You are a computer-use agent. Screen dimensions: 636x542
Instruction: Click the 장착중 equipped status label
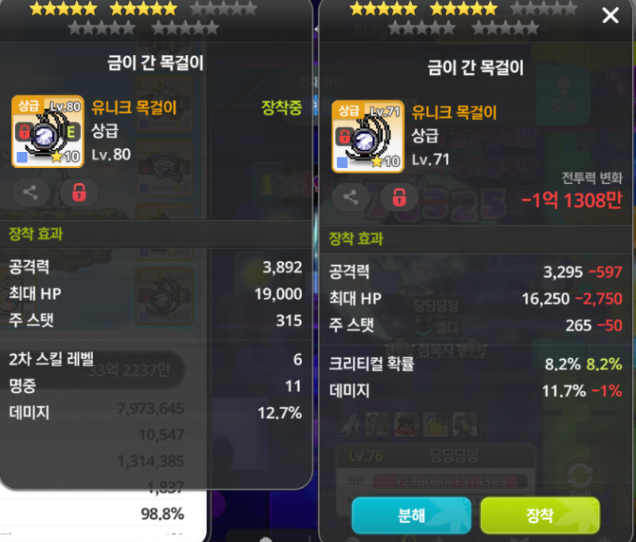282,107
